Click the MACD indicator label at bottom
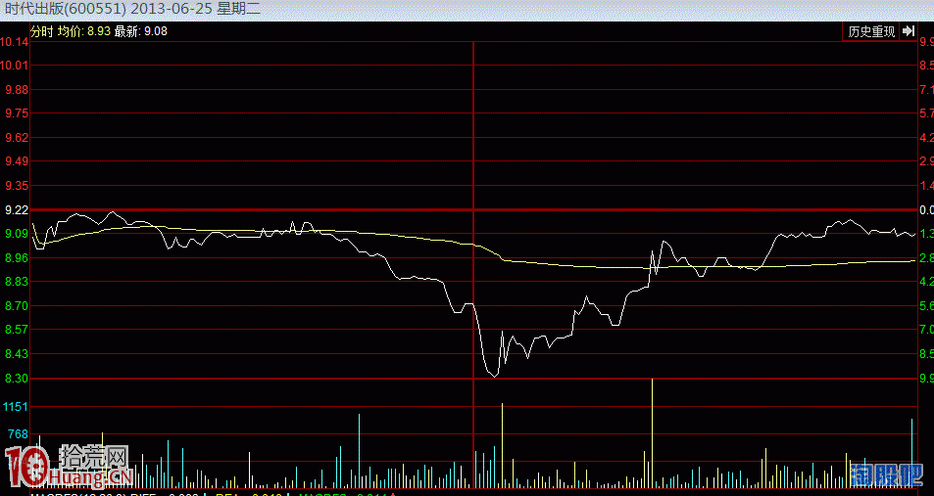934x496 pixels. [59, 494]
